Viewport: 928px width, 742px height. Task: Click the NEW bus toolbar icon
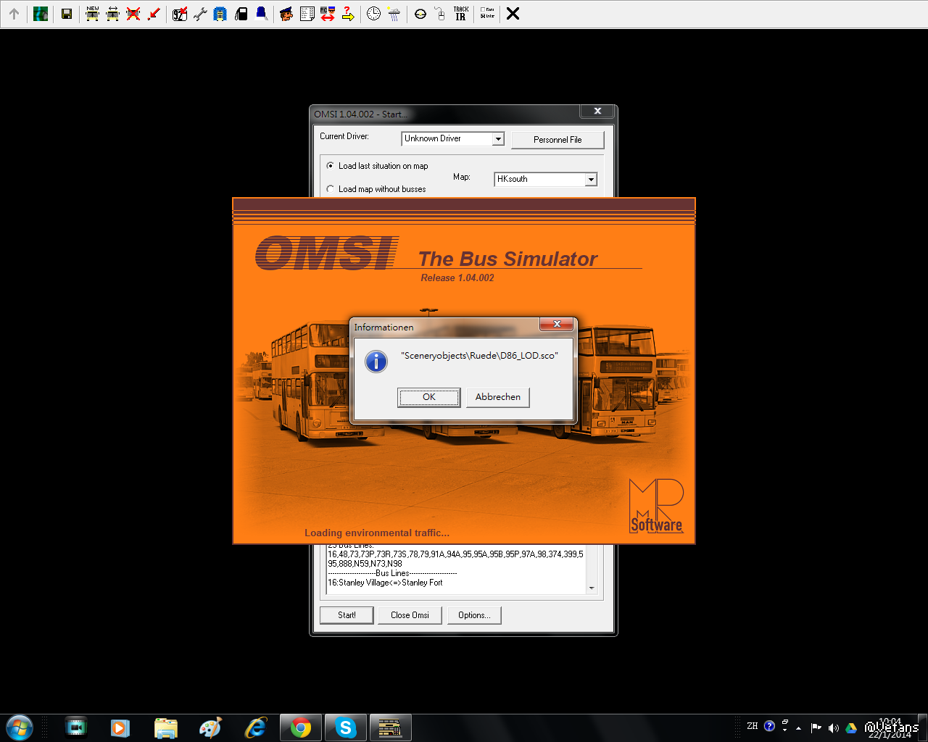click(x=93, y=14)
